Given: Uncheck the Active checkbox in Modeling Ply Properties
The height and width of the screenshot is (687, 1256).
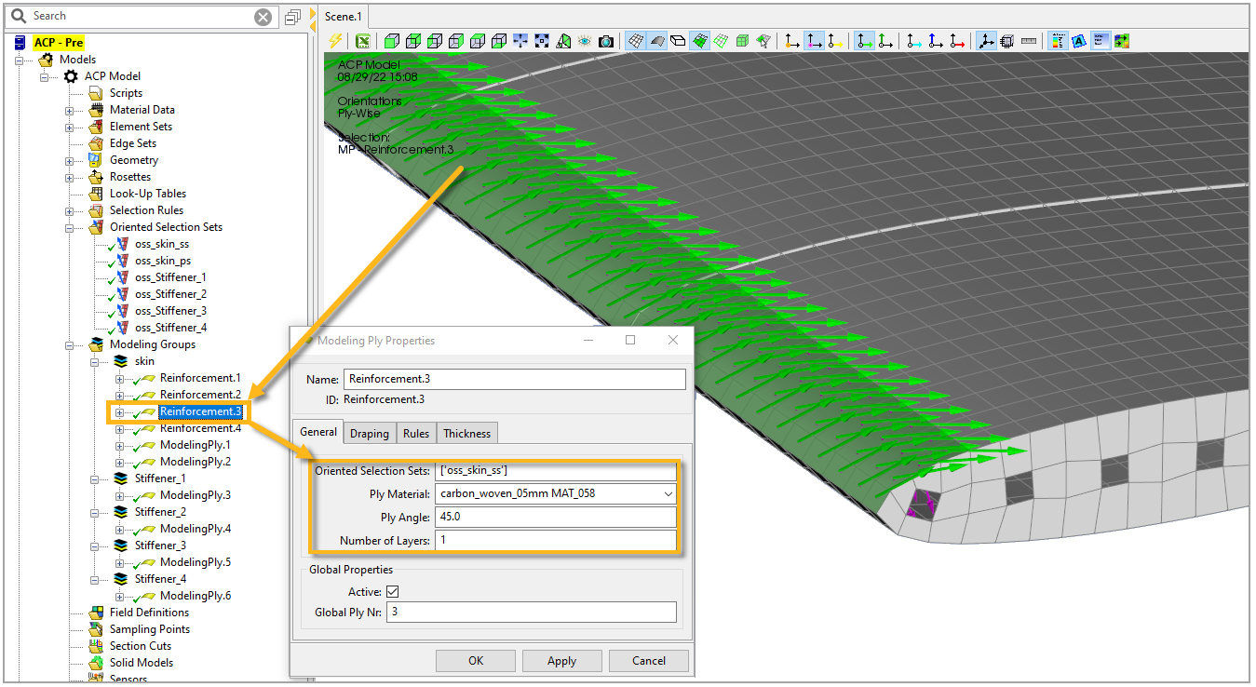Looking at the screenshot, I should (x=392, y=590).
